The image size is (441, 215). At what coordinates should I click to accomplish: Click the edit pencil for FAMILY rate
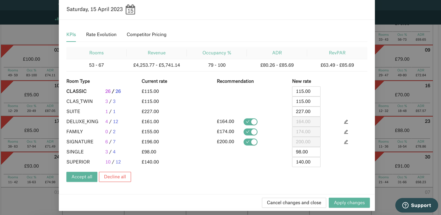coord(346,131)
